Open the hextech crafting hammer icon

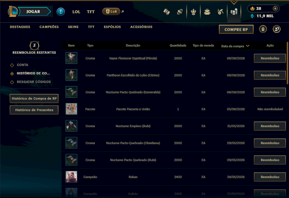(220, 12)
